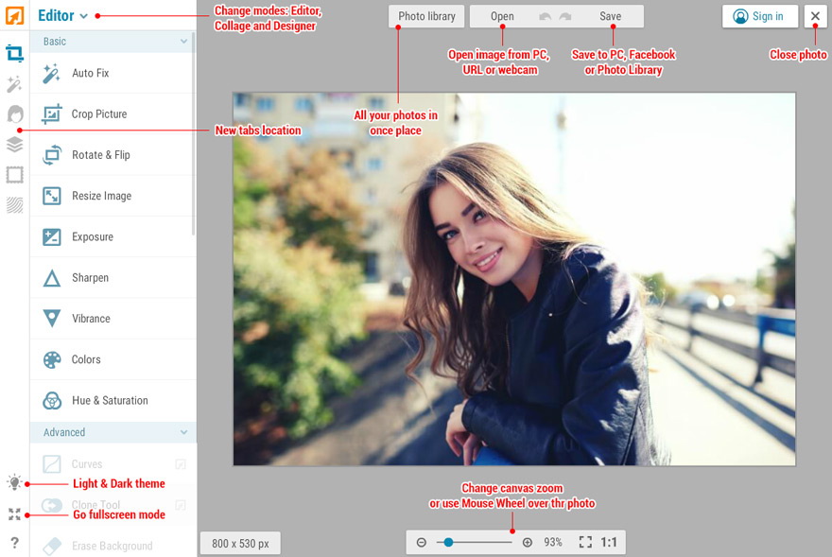832x557 pixels.
Task: Open the Effects panel via magic wand icon
Action: 13,83
